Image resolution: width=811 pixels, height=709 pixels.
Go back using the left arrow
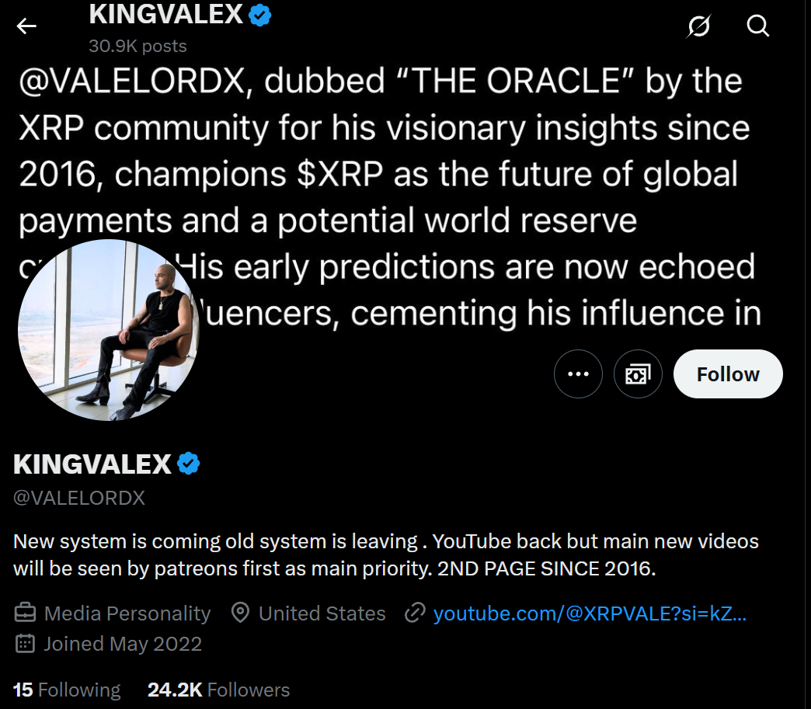coord(26,26)
